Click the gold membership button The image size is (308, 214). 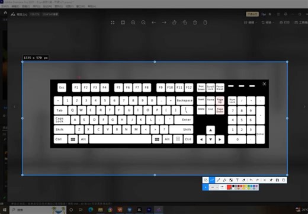tap(252, 14)
